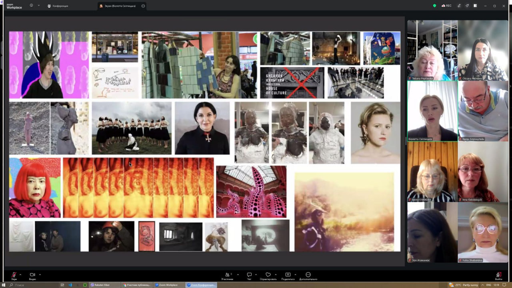Open the Чат chat panel
The height and width of the screenshot is (288, 512).
point(249,276)
